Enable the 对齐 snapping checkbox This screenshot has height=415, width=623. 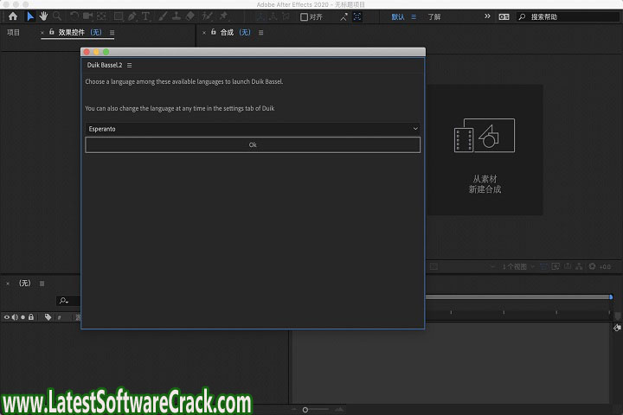click(x=304, y=17)
